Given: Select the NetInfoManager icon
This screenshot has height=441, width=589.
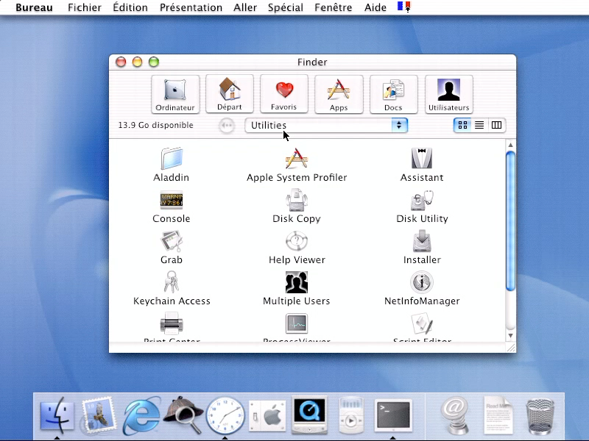Looking at the screenshot, I should tap(421, 282).
